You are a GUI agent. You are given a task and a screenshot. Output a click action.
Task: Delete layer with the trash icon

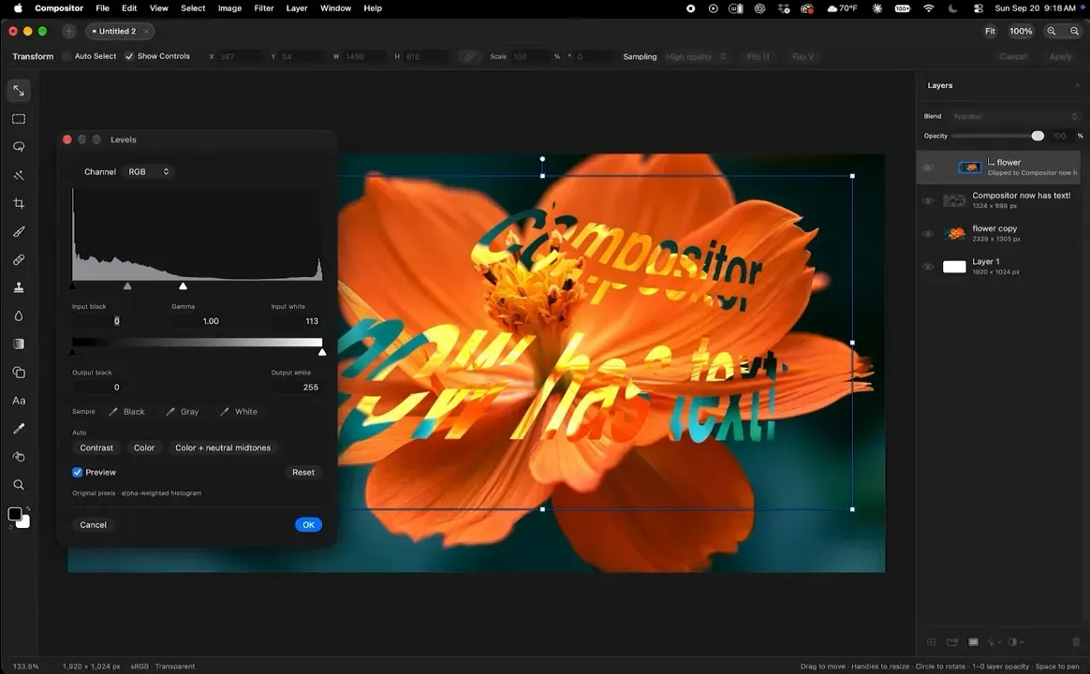tap(1076, 642)
